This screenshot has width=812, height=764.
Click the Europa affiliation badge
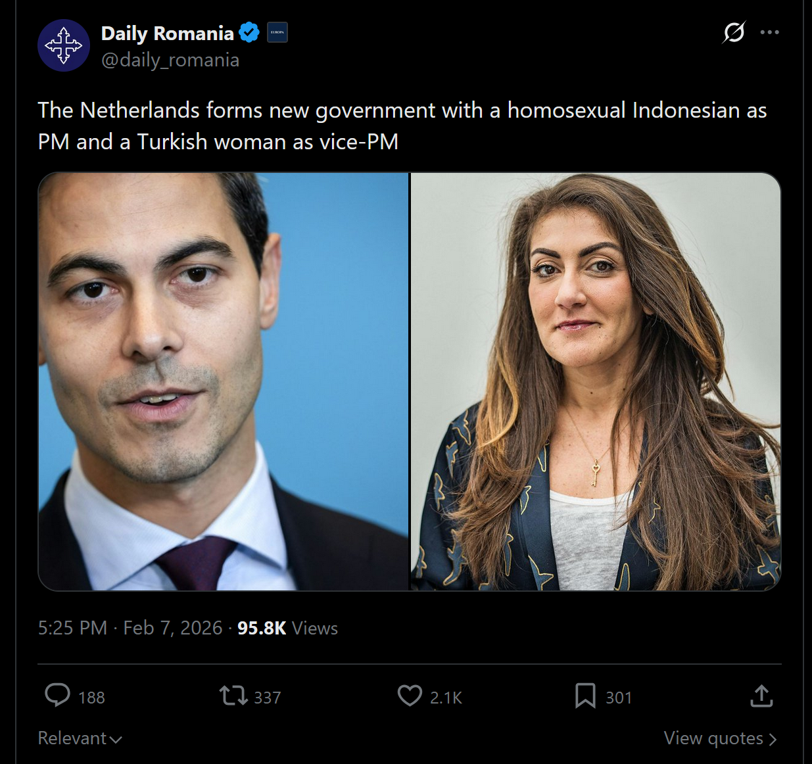[277, 32]
